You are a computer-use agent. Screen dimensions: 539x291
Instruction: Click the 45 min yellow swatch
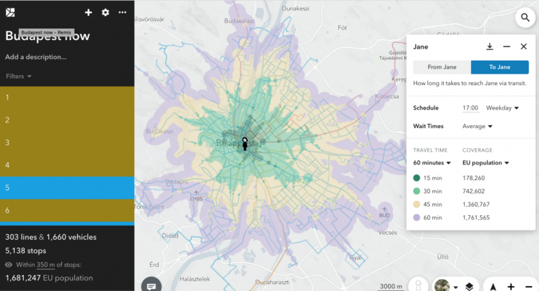(417, 205)
